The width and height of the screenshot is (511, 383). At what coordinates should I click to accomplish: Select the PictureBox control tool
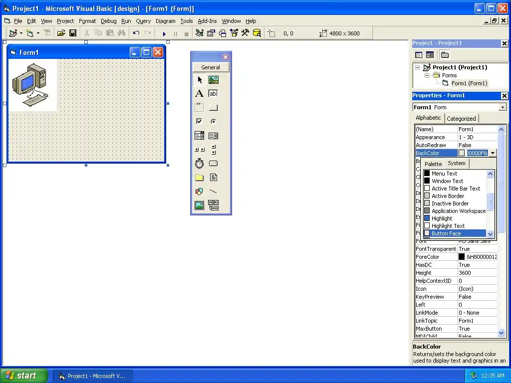click(x=214, y=80)
